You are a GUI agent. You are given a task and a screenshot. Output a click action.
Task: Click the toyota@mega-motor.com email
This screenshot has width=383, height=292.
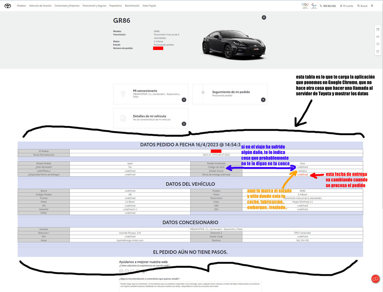point(130,241)
